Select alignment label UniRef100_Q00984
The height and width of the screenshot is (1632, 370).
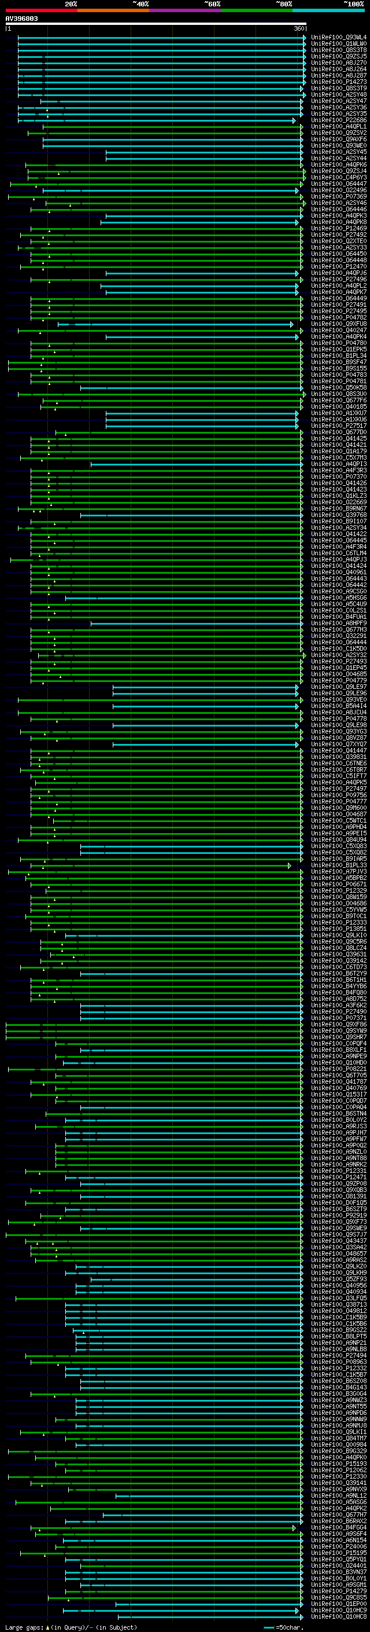click(x=338, y=1444)
